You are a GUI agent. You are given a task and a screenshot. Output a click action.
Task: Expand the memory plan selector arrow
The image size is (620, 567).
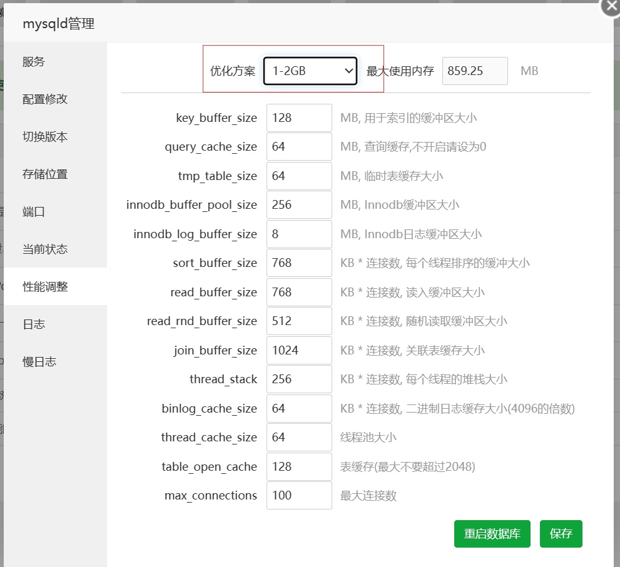(349, 71)
